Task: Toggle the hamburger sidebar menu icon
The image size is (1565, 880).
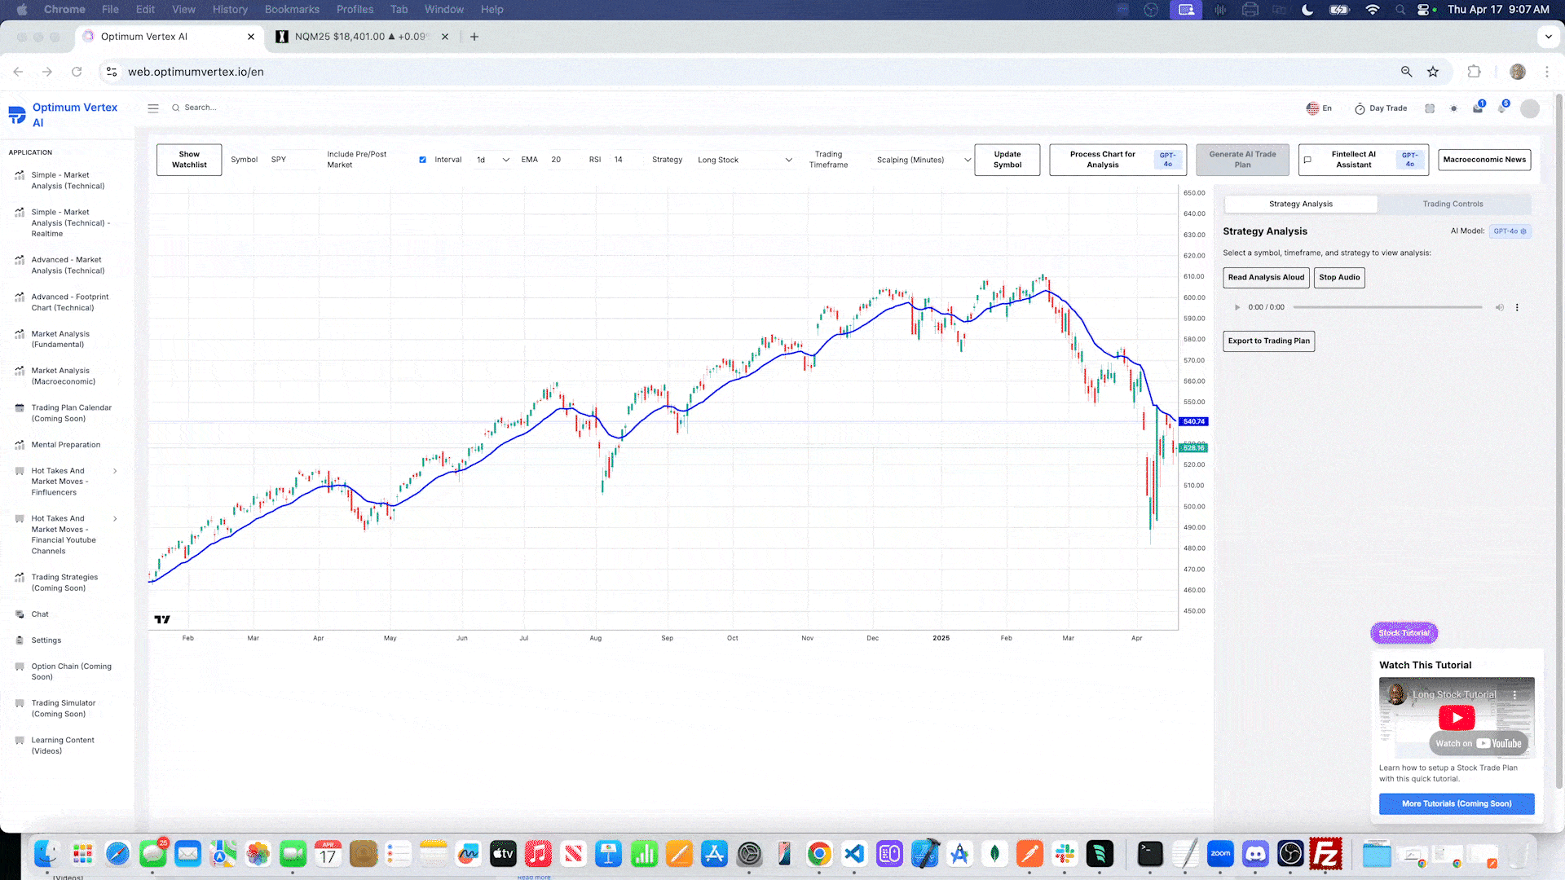Action: tap(152, 108)
